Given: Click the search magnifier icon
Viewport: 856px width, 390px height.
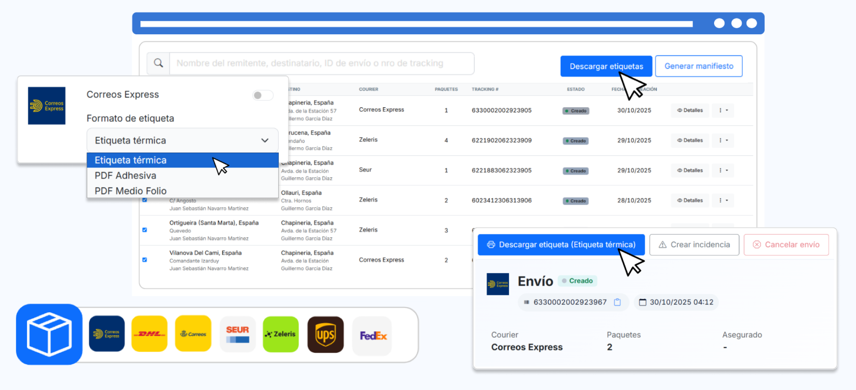Looking at the screenshot, I should click(x=159, y=63).
